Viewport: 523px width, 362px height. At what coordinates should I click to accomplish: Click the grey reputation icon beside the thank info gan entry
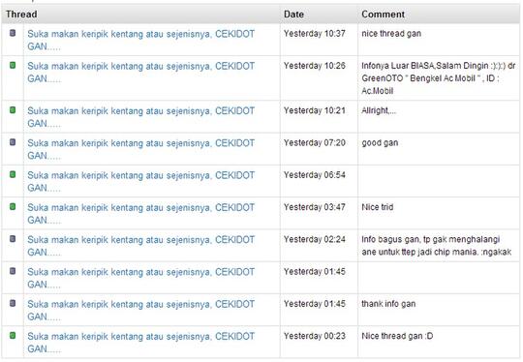pyautogui.click(x=13, y=303)
